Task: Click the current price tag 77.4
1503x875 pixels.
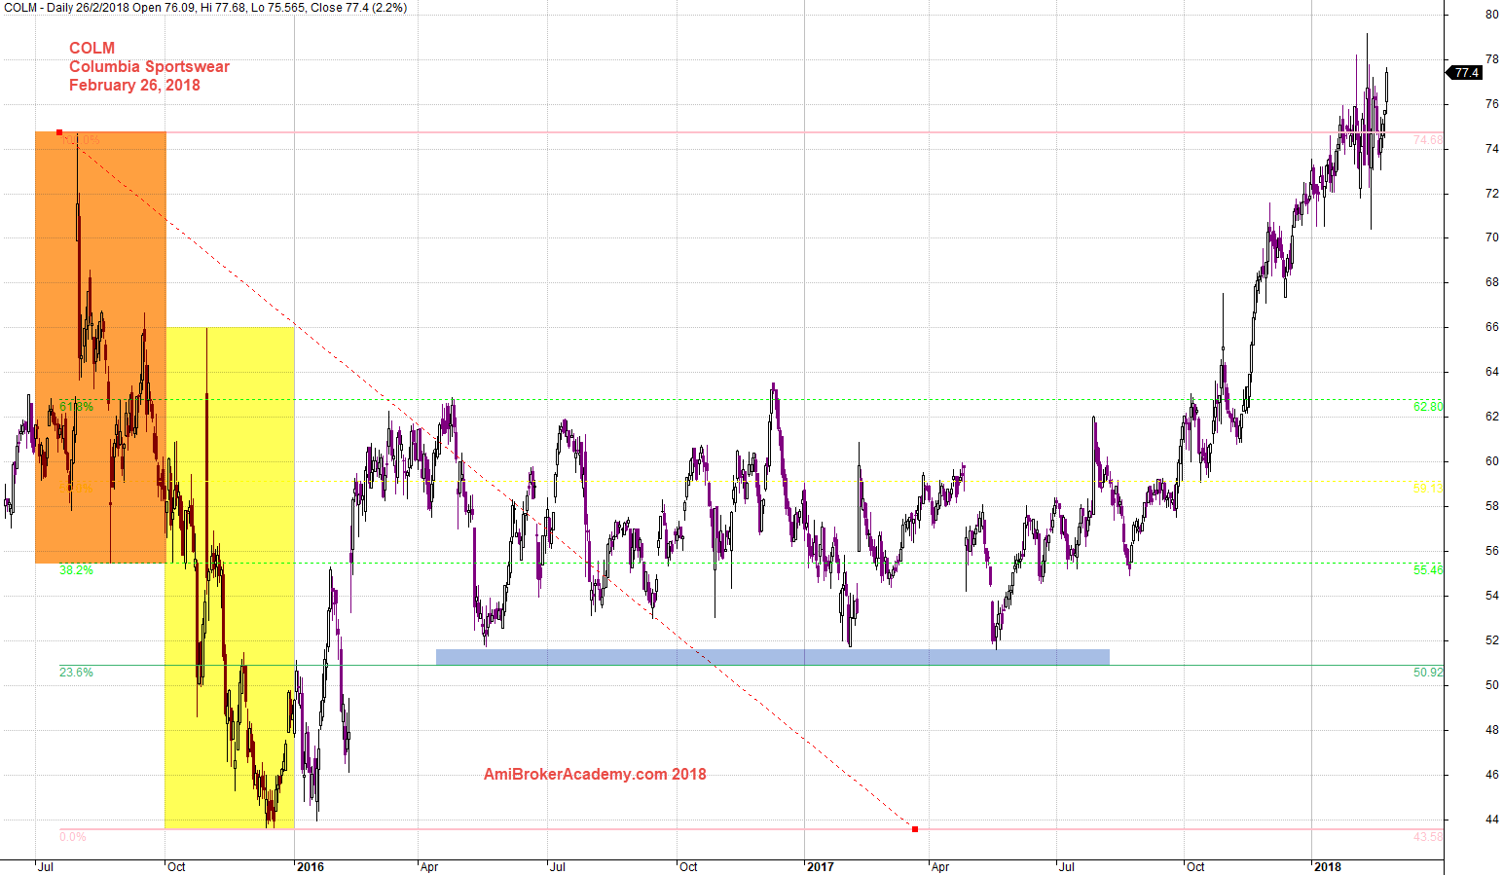Action: (1465, 73)
